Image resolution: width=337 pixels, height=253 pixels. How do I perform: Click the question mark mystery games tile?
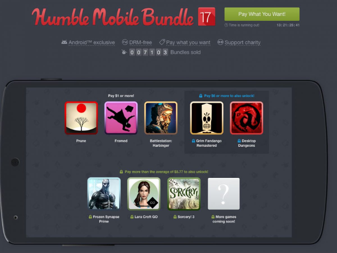[x=224, y=194]
